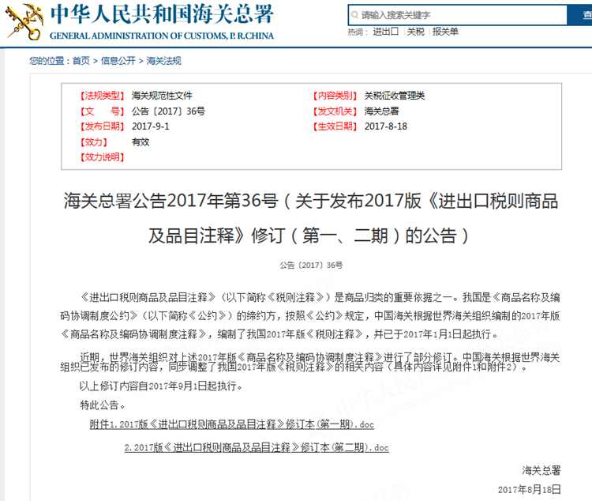Click the label 【内容类别】
The height and width of the screenshot is (501, 592).
(335, 96)
